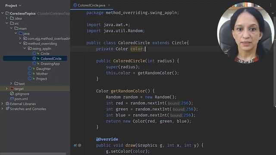
Task: Click the target folder icon
Action: click(12, 89)
